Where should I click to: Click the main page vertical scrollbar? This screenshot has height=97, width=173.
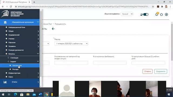pyautogui.click(x=172, y=42)
